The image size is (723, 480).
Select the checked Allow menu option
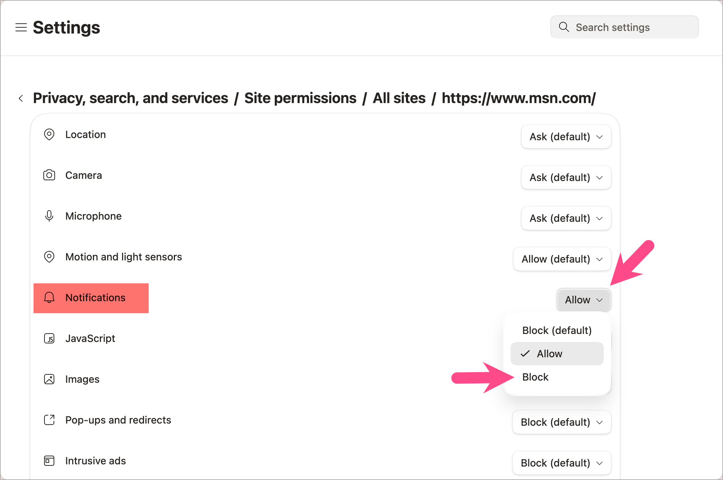coord(557,354)
